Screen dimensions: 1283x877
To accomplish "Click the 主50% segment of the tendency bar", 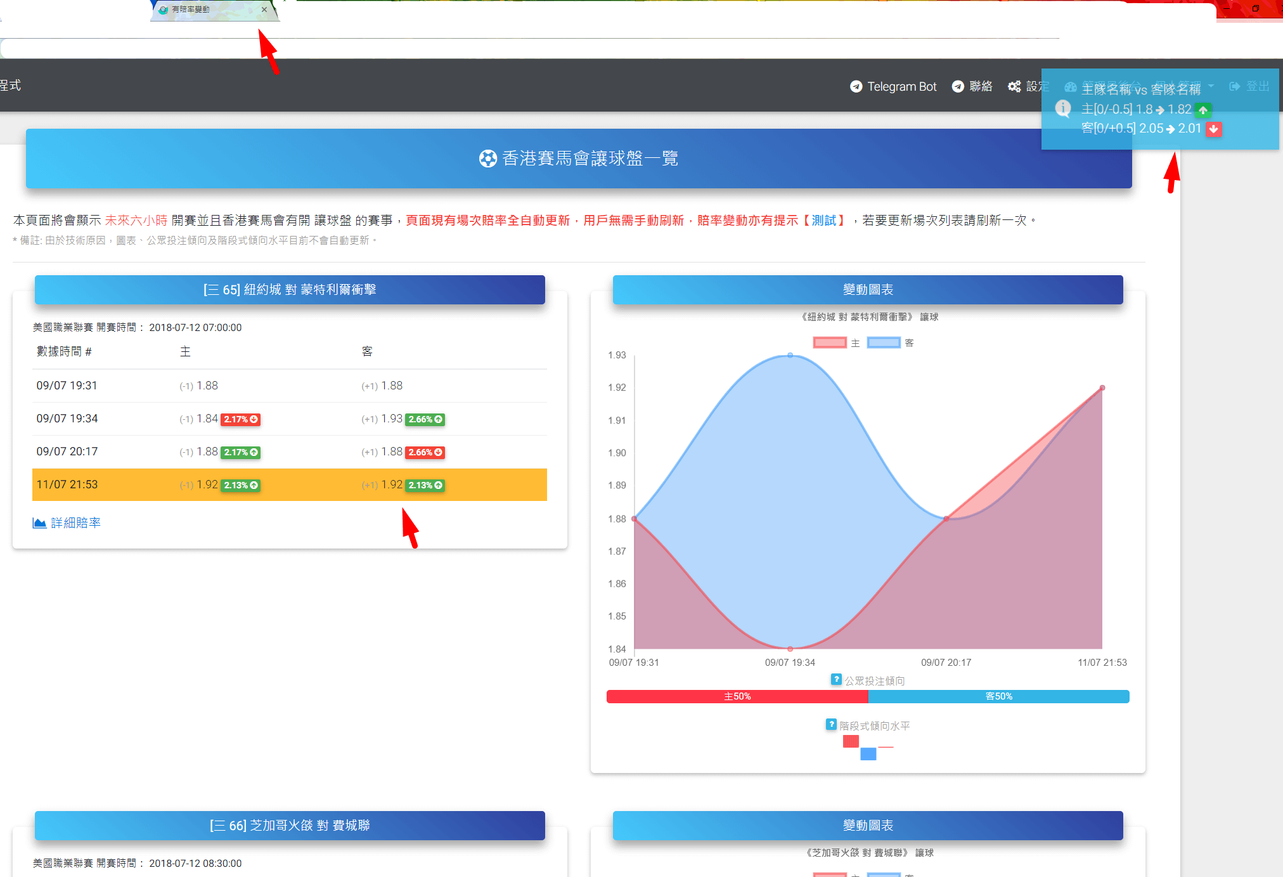I will tap(737, 696).
